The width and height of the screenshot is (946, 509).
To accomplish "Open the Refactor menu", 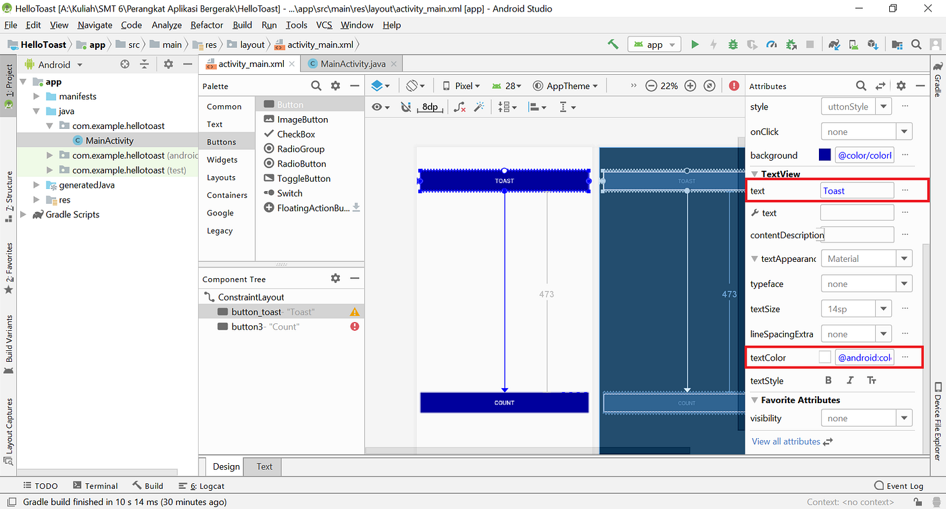I will coord(206,25).
